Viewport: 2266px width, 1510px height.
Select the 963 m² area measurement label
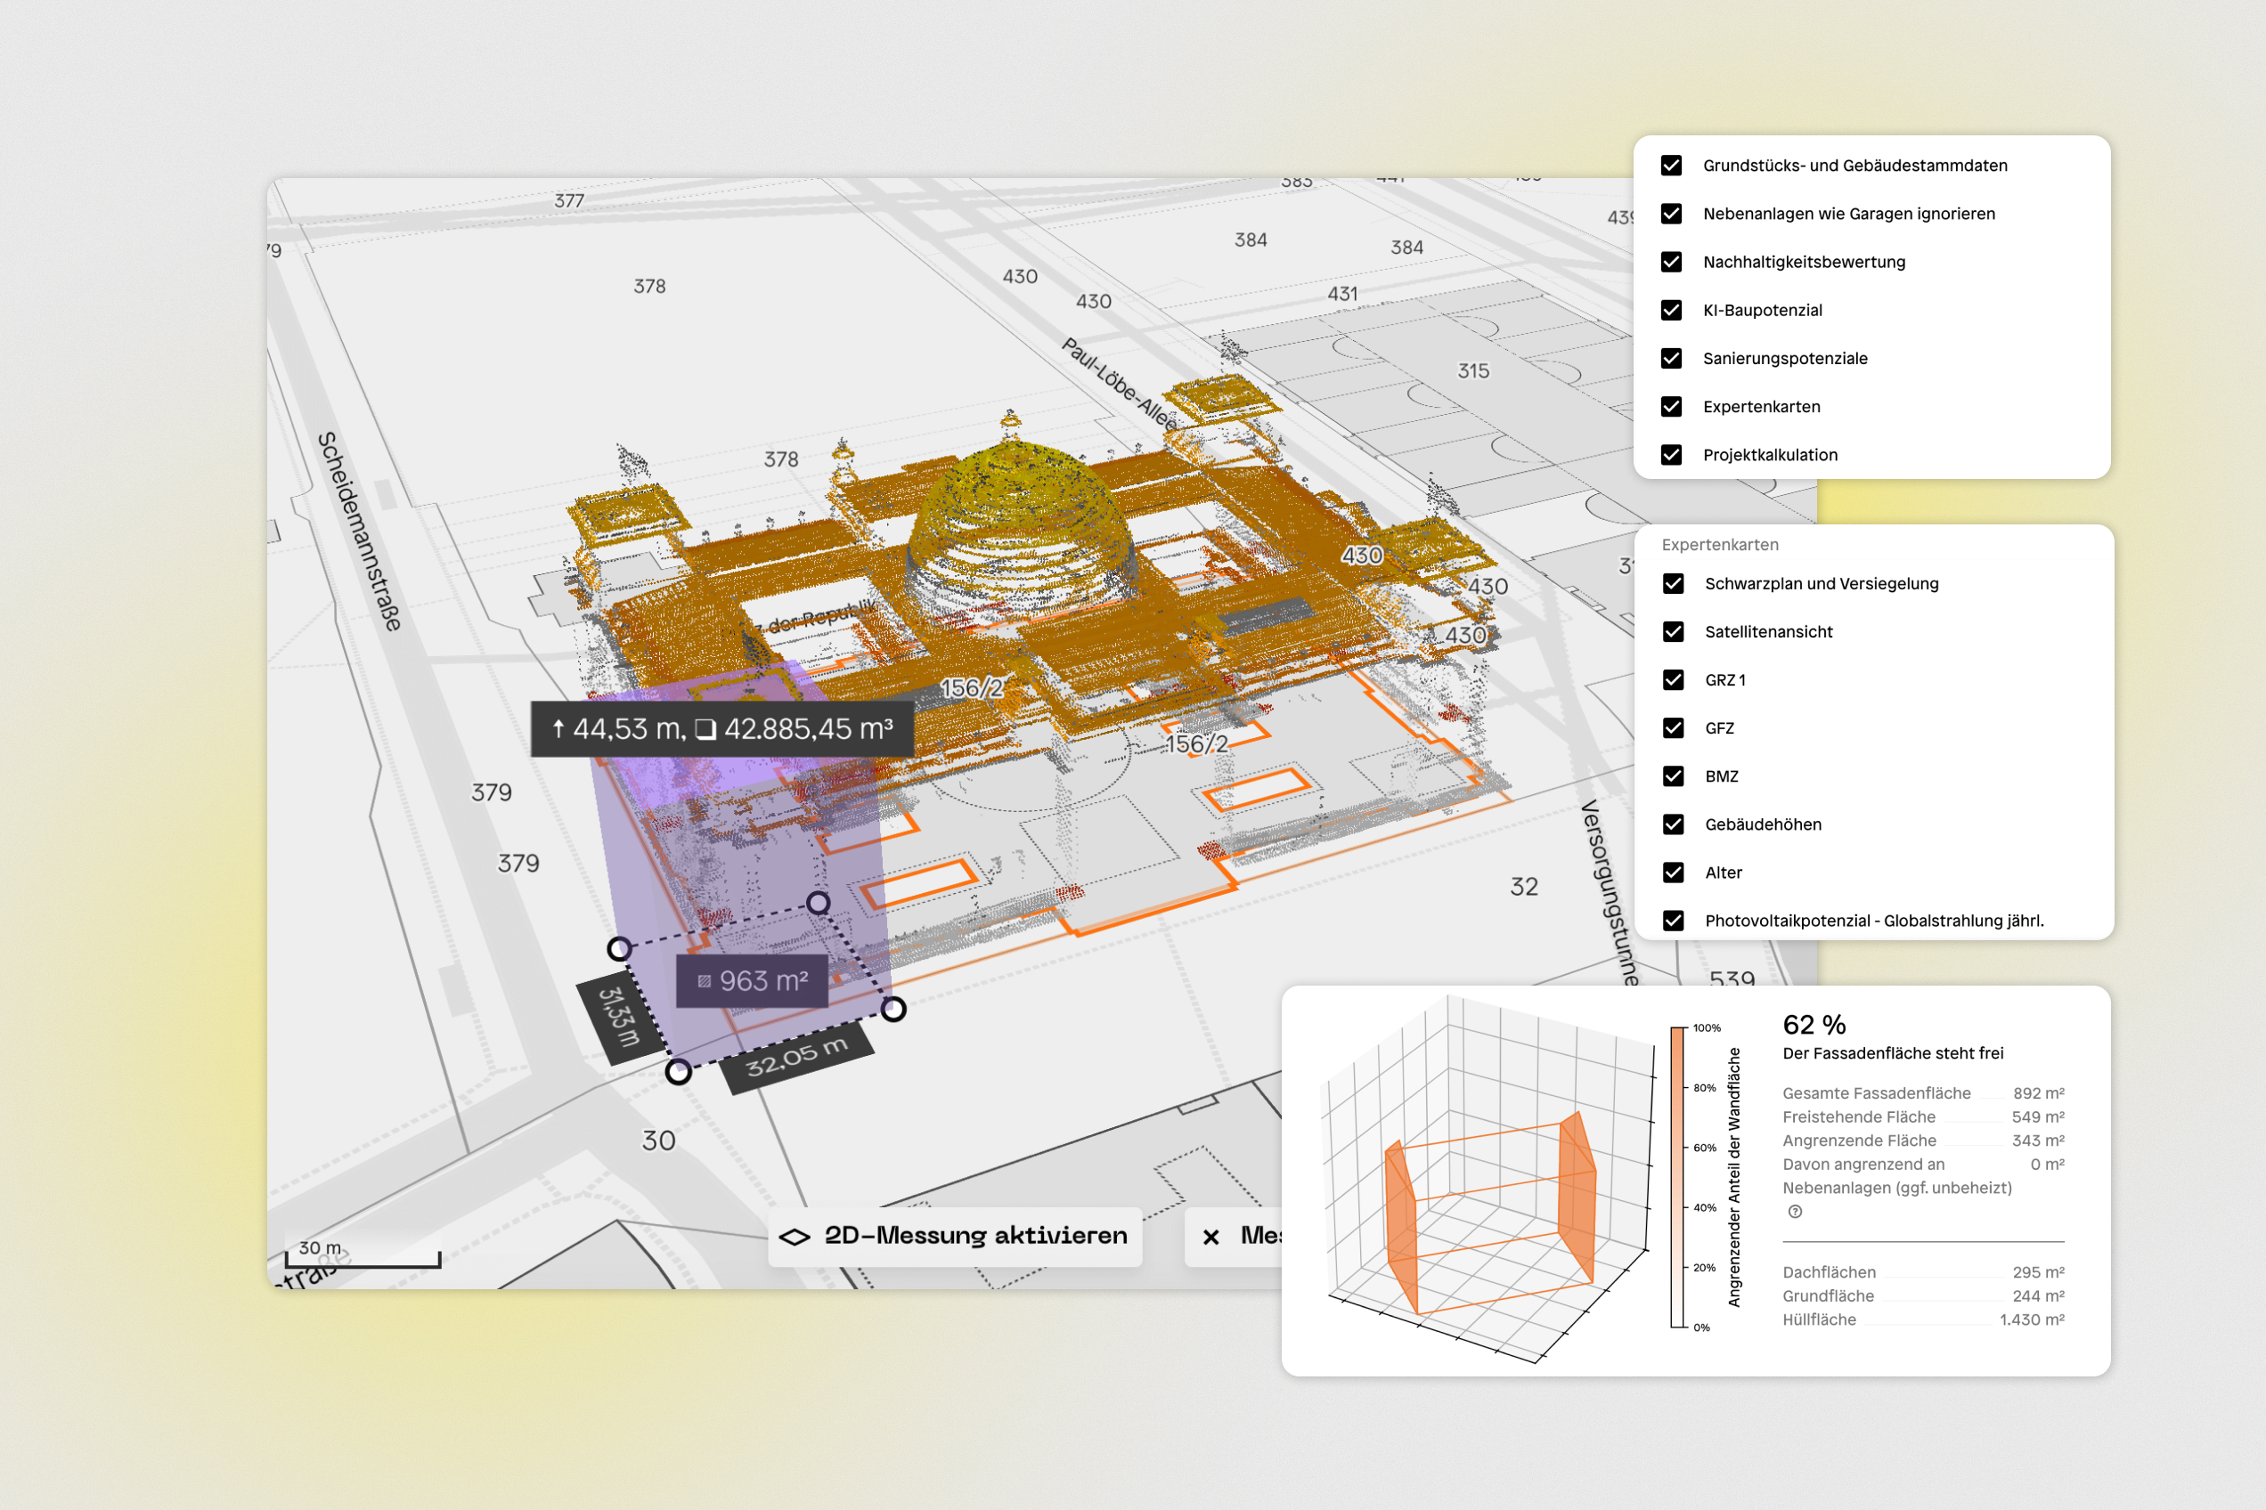754,980
